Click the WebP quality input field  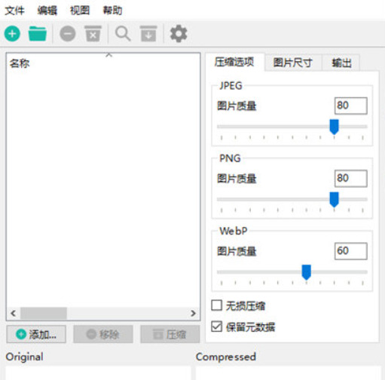(350, 251)
